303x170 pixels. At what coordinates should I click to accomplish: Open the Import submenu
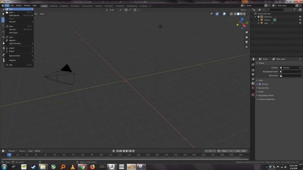tap(19, 48)
